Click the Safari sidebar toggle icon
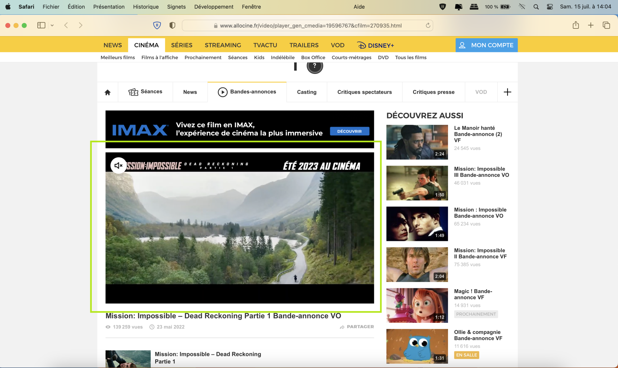The image size is (618, 368). click(x=41, y=25)
